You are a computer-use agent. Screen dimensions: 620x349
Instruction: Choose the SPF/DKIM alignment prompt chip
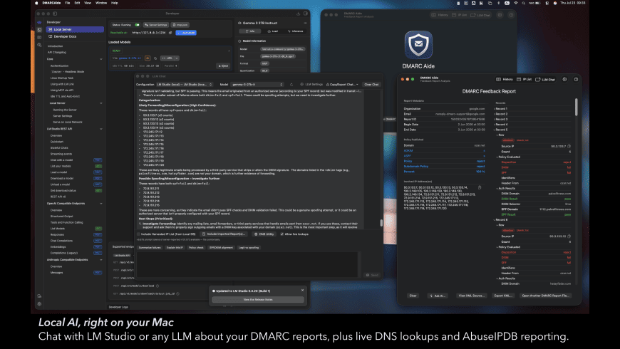click(221, 248)
